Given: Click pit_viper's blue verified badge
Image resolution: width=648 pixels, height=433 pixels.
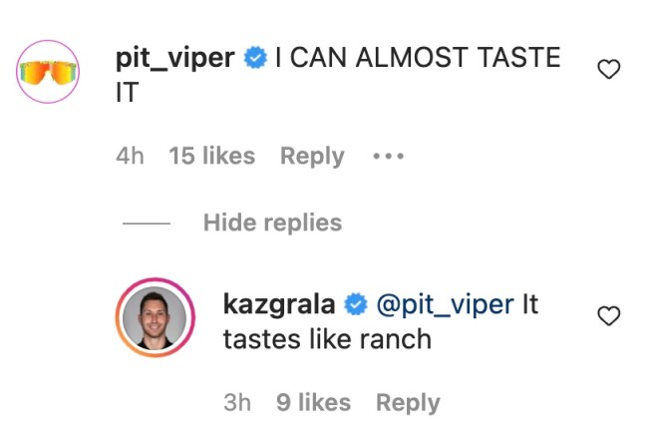Looking at the screenshot, I should tap(255, 58).
